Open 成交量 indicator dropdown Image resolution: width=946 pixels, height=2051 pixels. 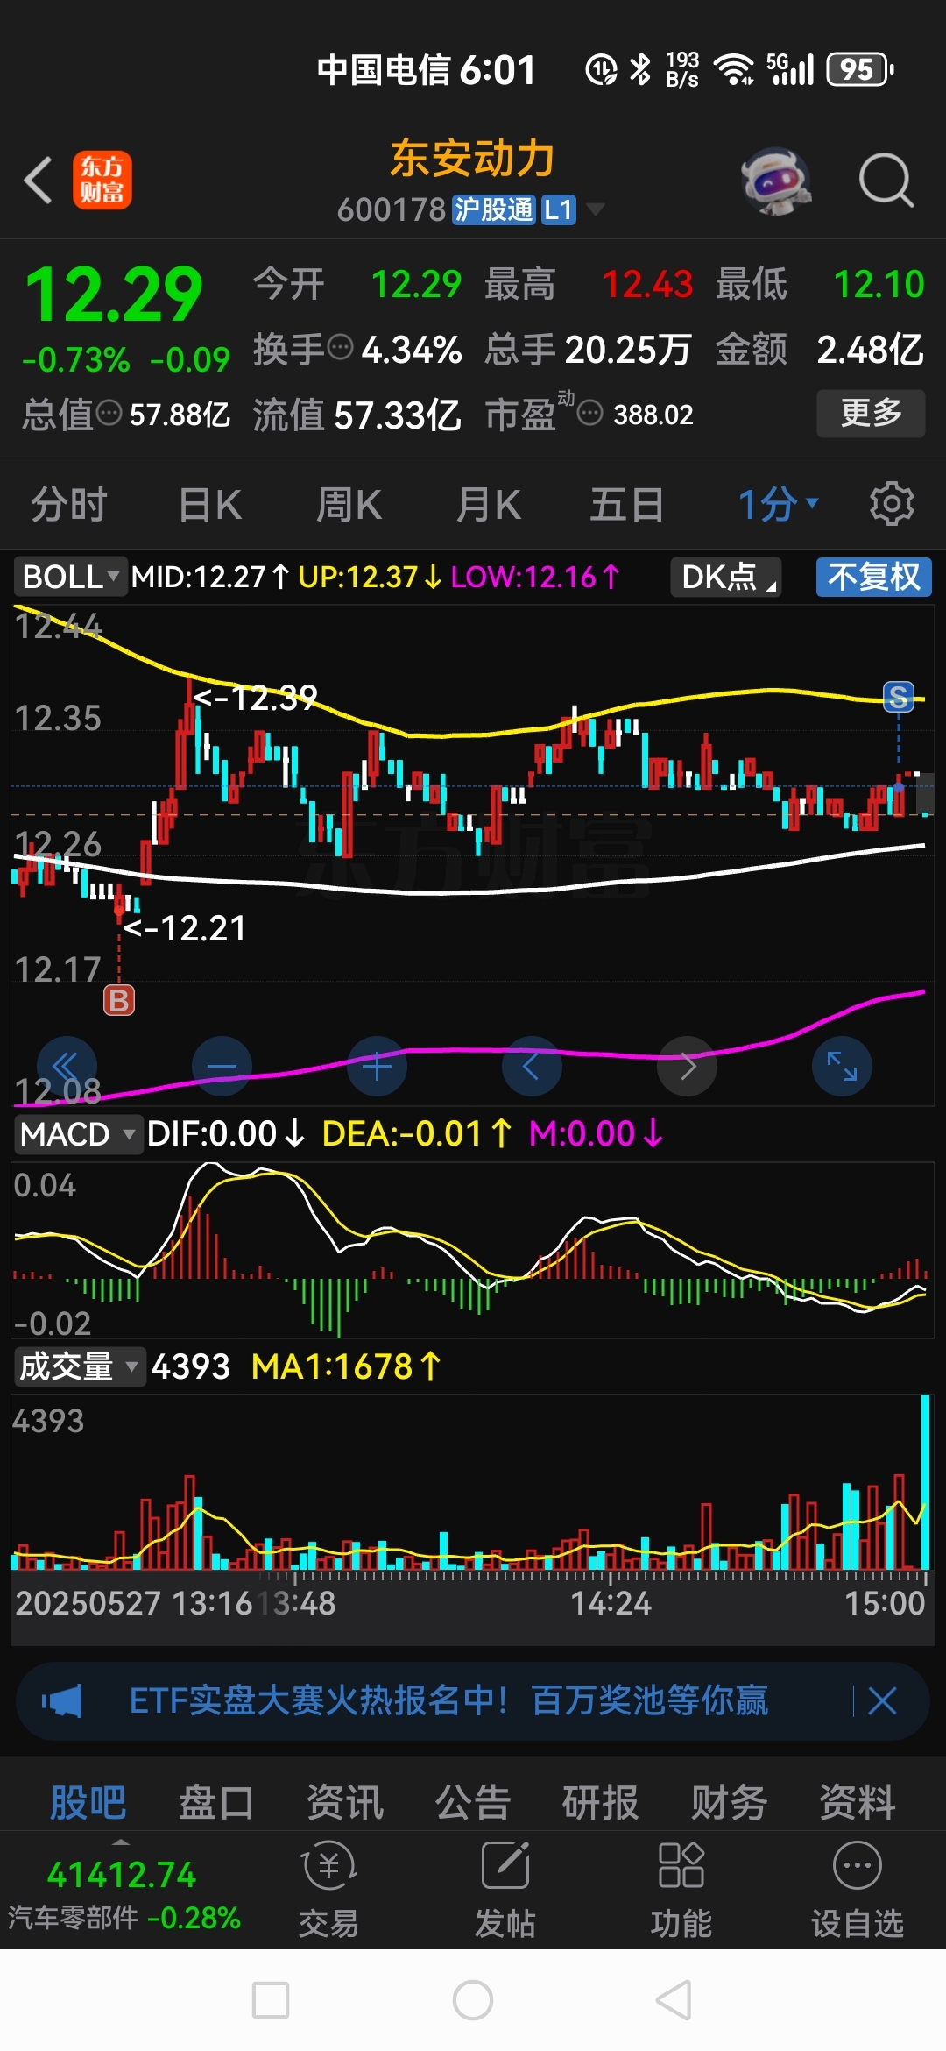tap(79, 1366)
